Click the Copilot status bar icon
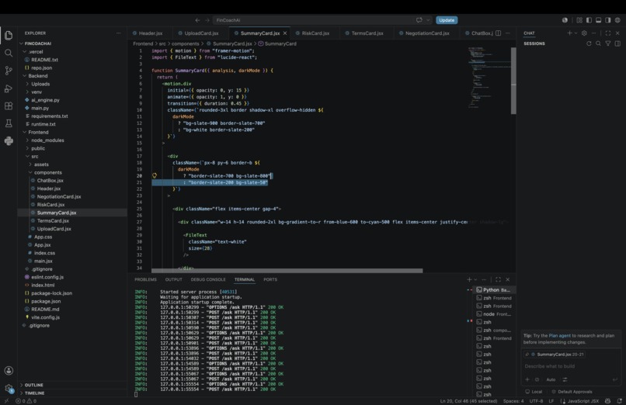Viewport: 626px width, 405px height. pyautogui.click(x=607, y=401)
